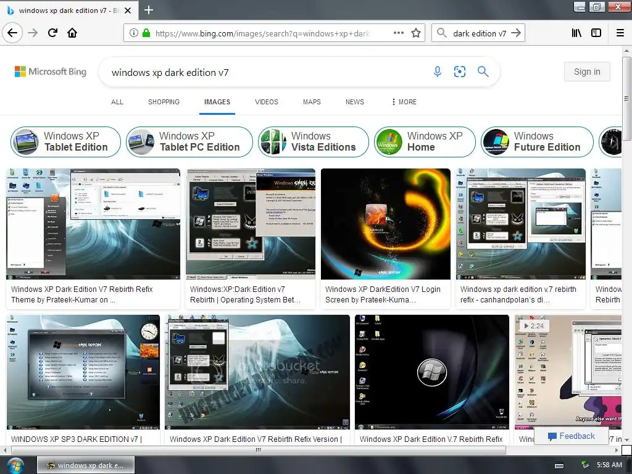
Task: Click the horizontal scrollbar thumb
Action: tap(258, 450)
